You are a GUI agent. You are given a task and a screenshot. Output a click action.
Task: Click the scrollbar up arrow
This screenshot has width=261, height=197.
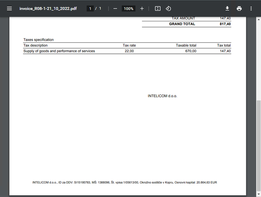click(259, 19)
